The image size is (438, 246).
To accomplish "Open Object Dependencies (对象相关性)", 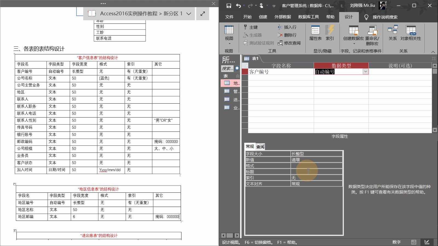I will tap(411, 33).
